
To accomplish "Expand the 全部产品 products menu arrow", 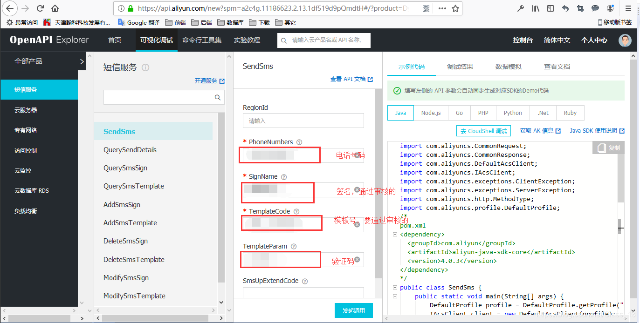I will tap(82, 61).
